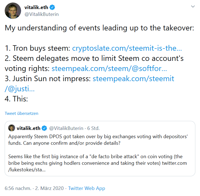Click 'Tweet übersetzen' to translate tweet
The image size is (200, 196).
coord(21,113)
